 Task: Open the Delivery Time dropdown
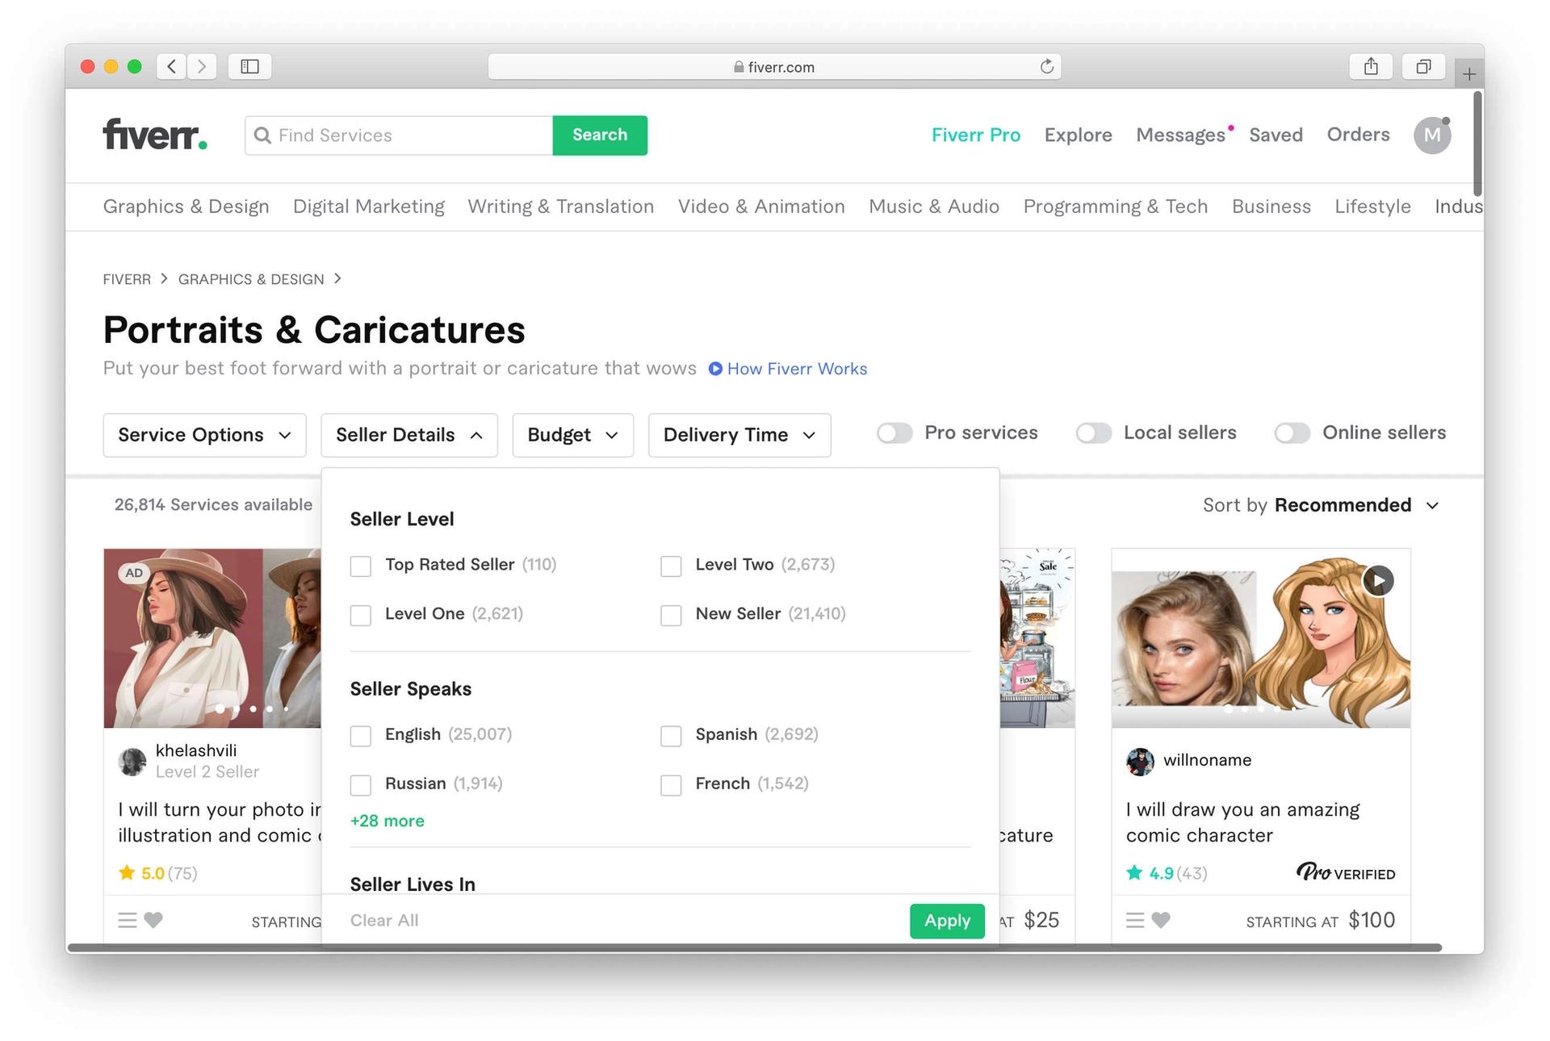click(739, 435)
